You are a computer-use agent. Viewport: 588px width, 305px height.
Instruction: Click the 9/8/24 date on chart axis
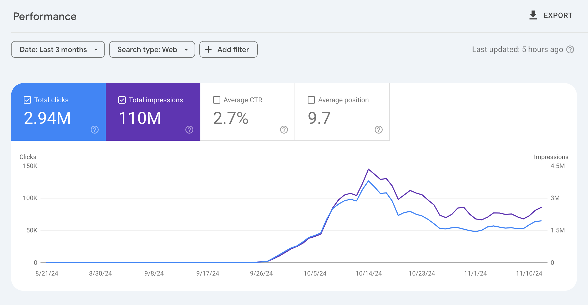(x=154, y=273)
